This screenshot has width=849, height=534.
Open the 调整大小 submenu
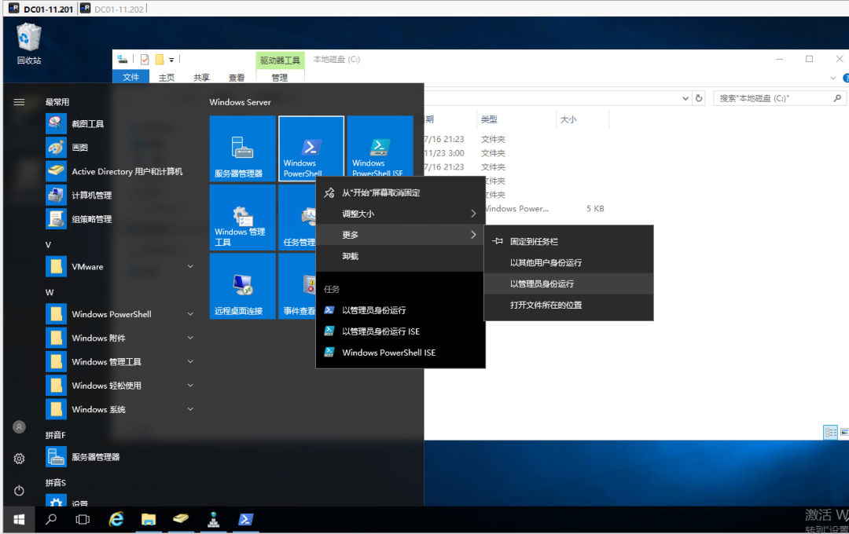click(x=400, y=214)
